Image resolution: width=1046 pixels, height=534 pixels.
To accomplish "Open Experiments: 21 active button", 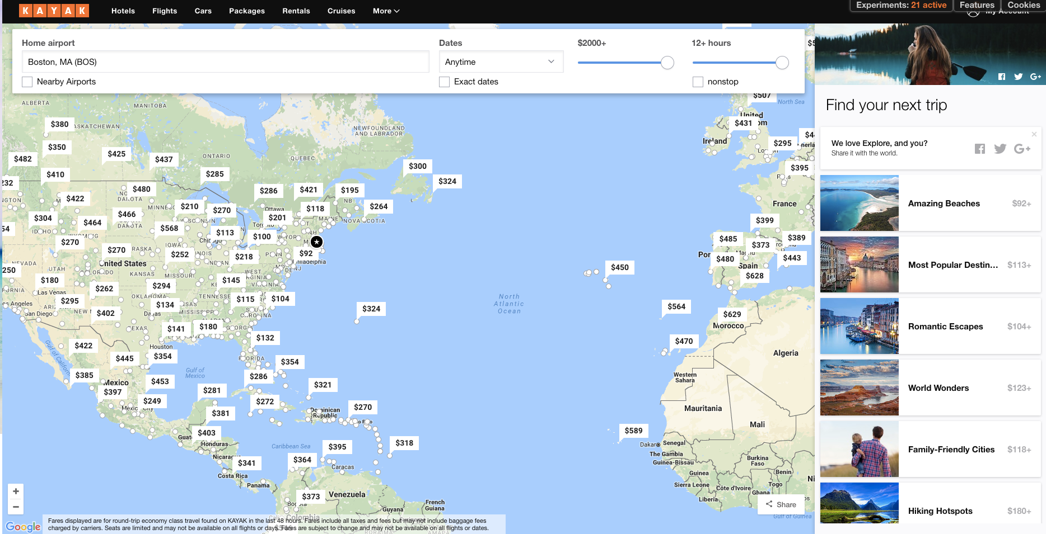I will click(x=901, y=5).
